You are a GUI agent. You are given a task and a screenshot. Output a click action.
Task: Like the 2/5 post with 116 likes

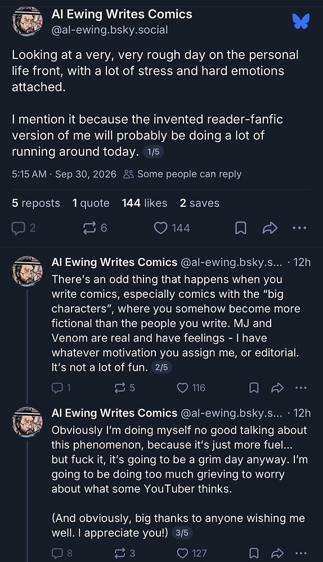191,388
